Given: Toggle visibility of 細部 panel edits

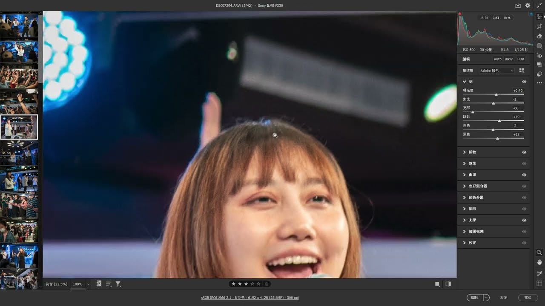Looking at the screenshot, I should tap(524, 209).
